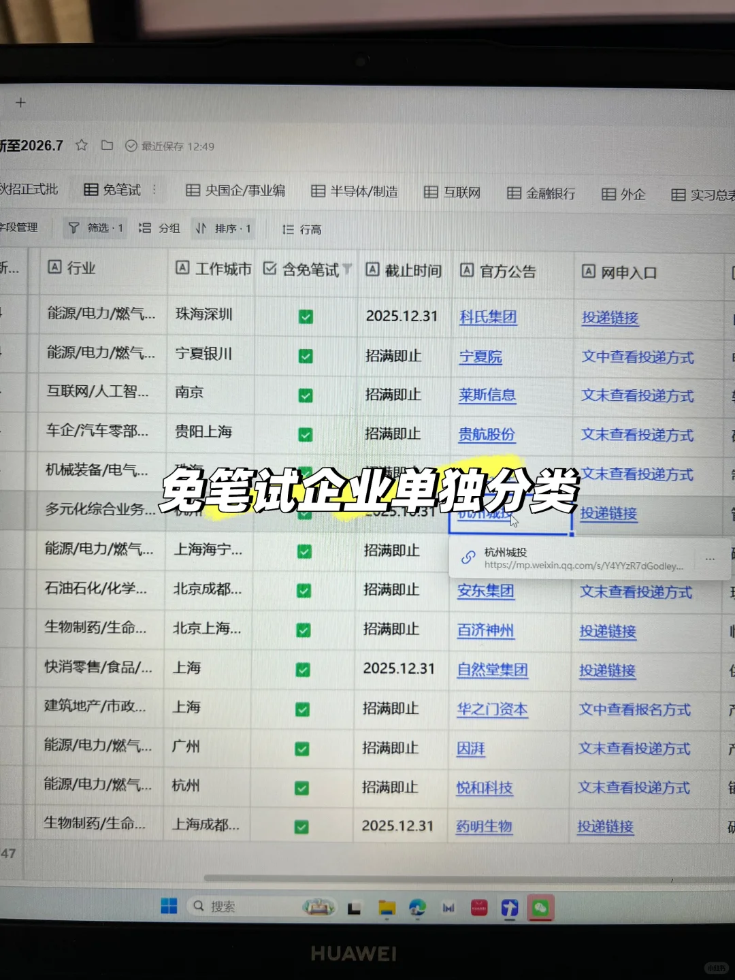This screenshot has height=980, width=735.
Task: Open the blue arrow app on the taskbar
Action: coord(510,908)
